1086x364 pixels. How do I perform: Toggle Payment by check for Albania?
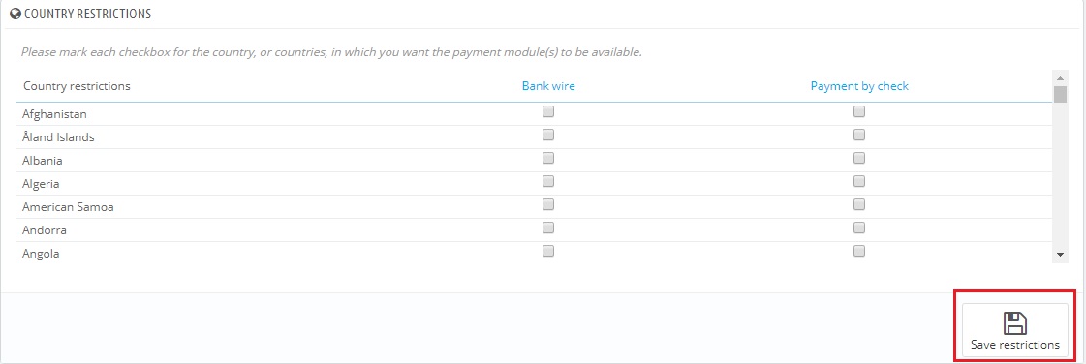coord(859,158)
